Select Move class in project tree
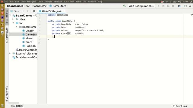Image resolution: width=193 pixels, height=108 pixels. pos(29,38)
